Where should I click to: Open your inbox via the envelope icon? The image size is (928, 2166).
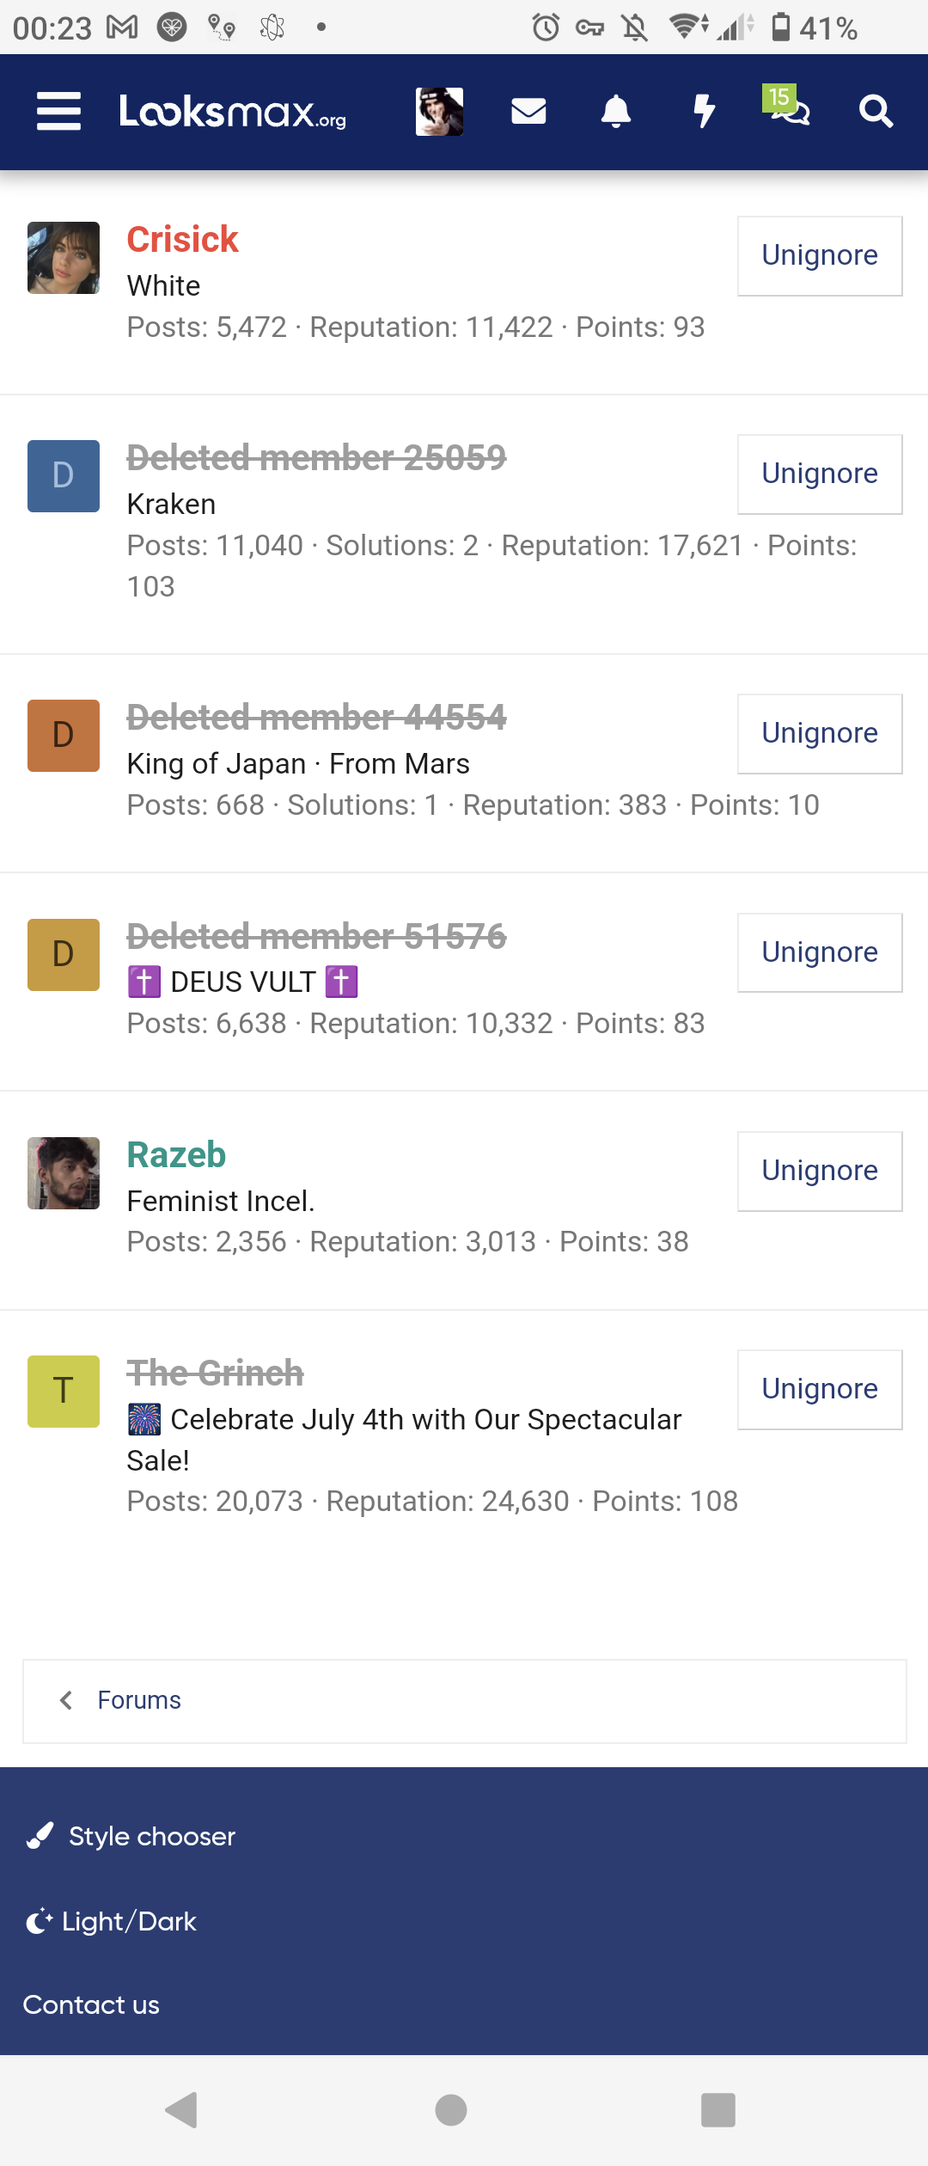pyautogui.click(x=528, y=111)
